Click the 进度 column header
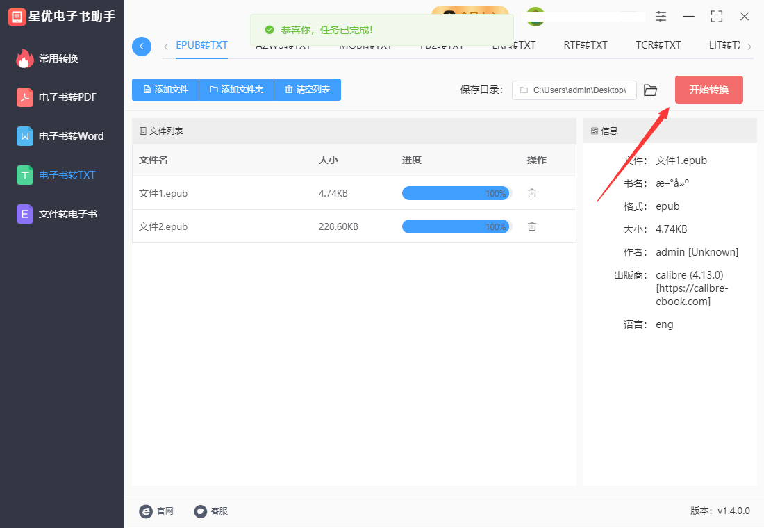 [x=412, y=160]
